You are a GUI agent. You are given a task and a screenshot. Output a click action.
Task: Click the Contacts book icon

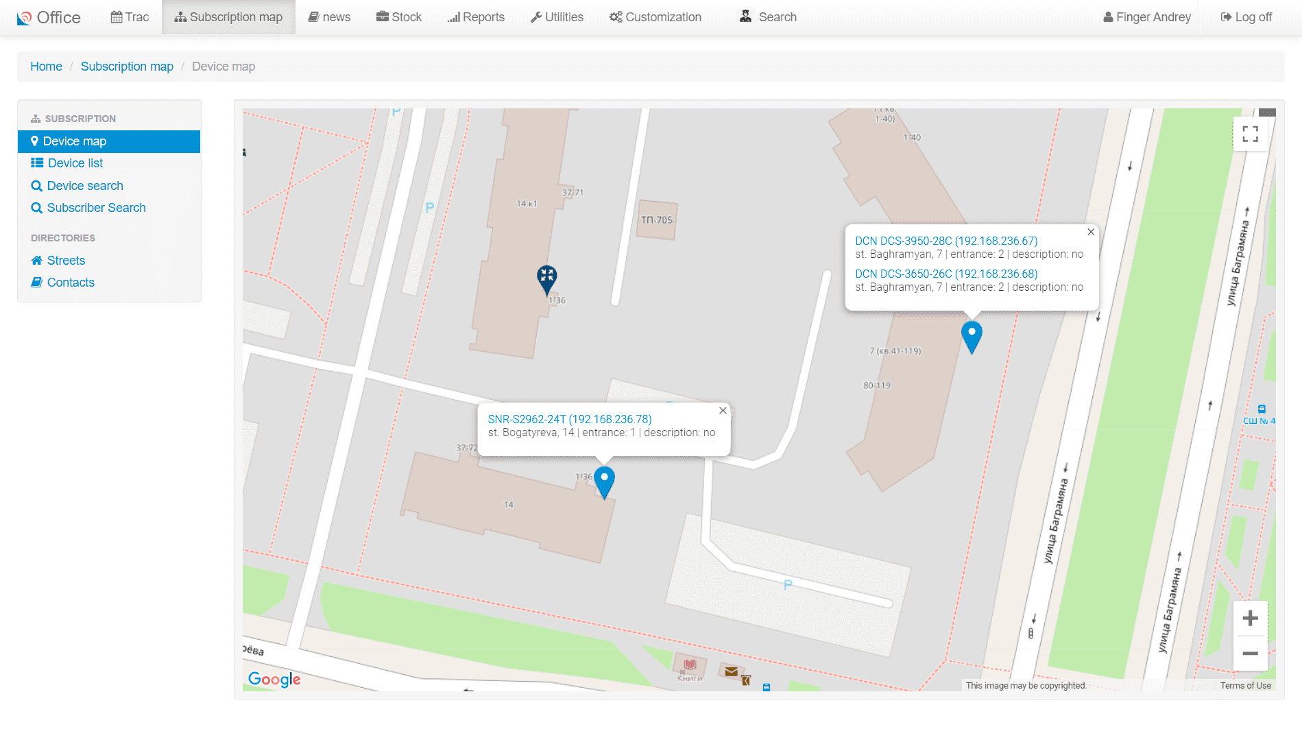(x=37, y=283)
